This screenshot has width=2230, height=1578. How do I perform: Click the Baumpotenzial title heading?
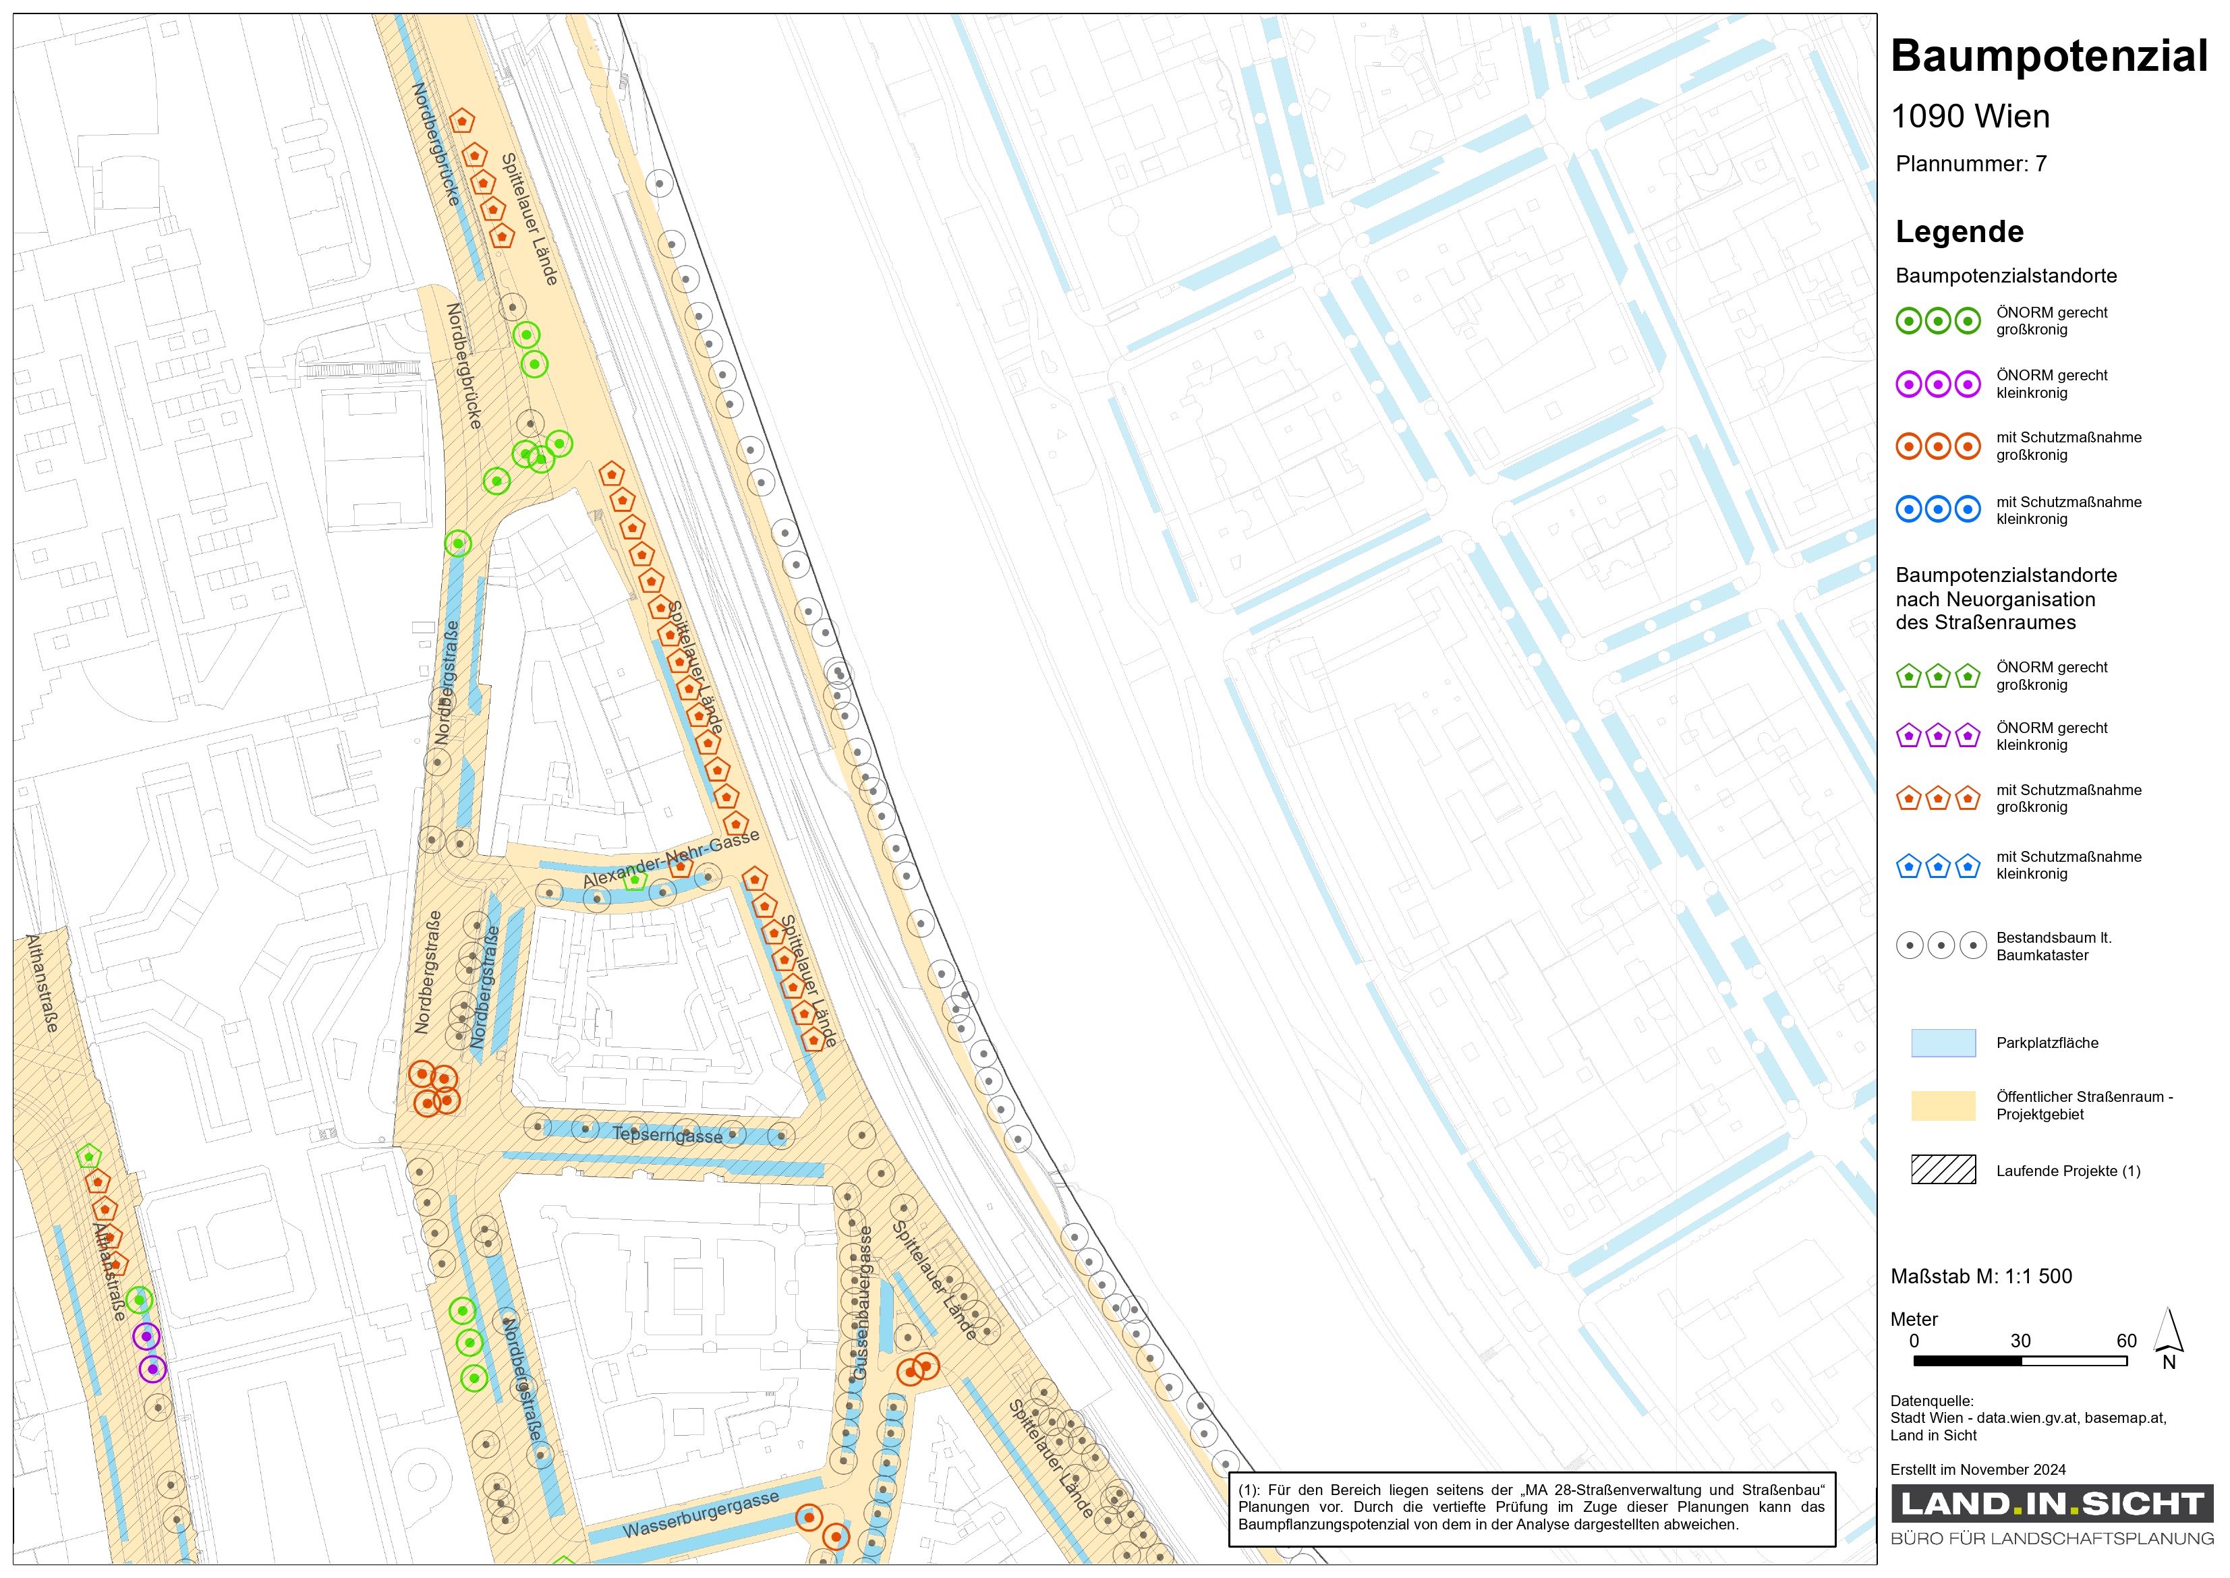[2049, 55]
